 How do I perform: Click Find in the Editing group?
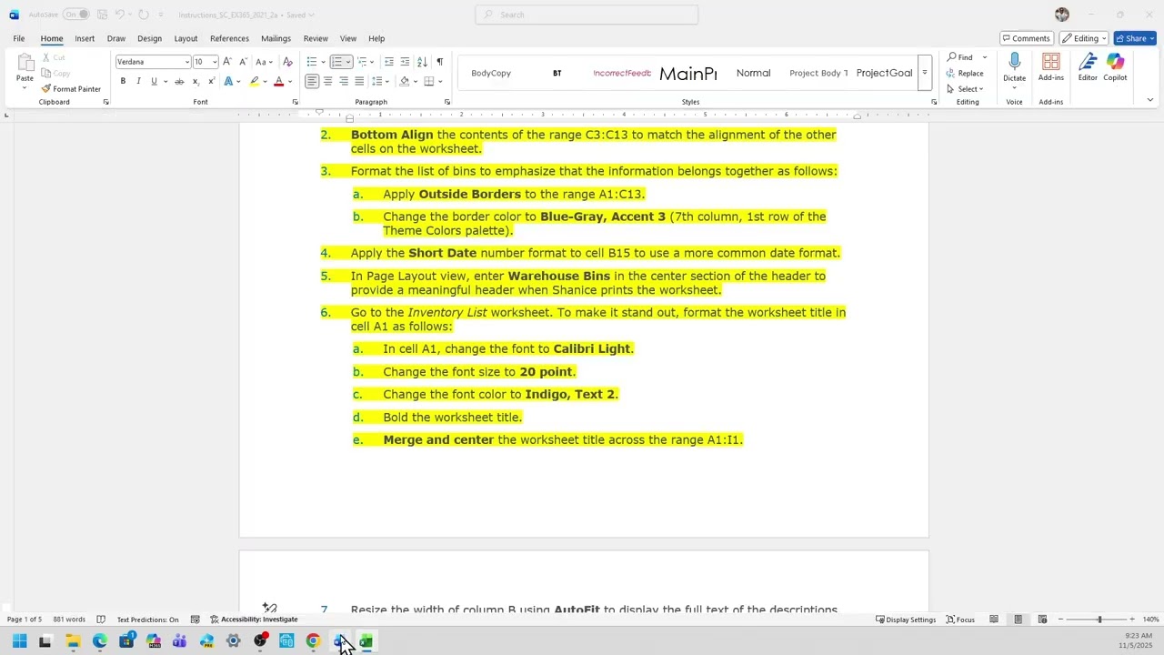[960, 57]
